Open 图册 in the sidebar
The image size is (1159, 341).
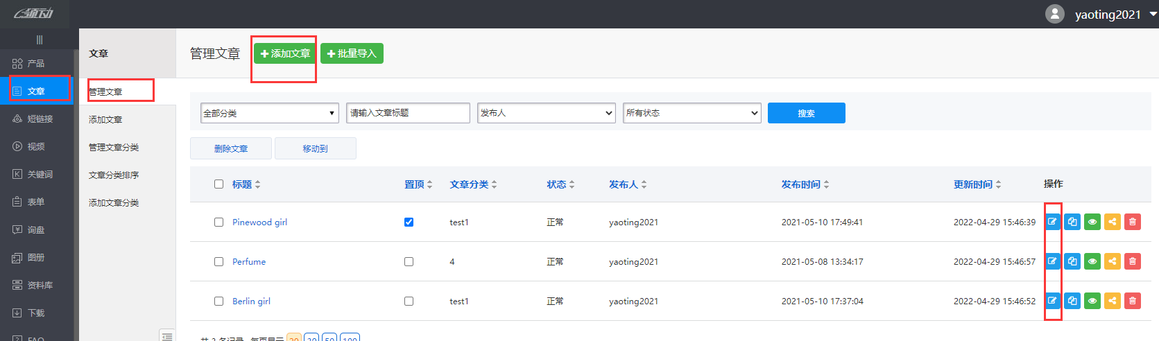click(x=35, y=257)
